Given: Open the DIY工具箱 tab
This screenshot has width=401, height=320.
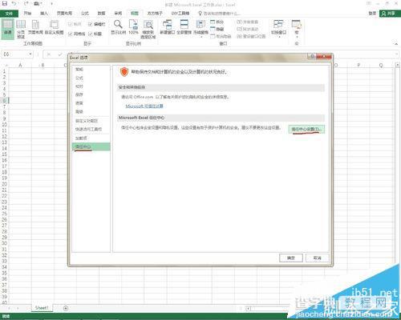Looking at the screenshot, I should (x=180, y=14).
